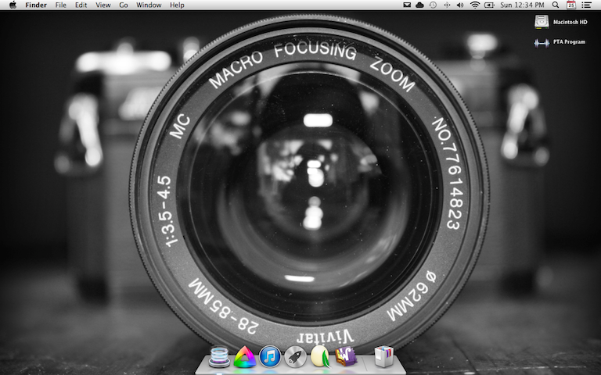
Task: Open the Time Machine menu bar icon
Action: point(433,5)
